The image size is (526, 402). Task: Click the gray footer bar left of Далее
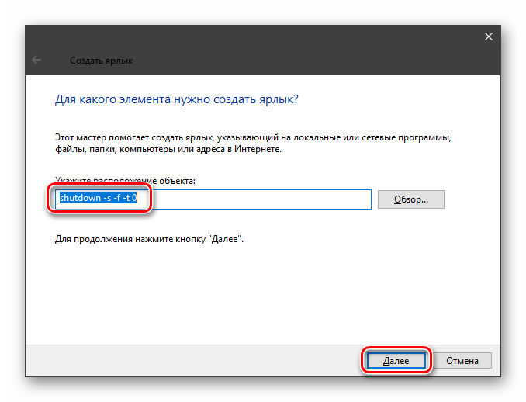click(x=195, y=361)
